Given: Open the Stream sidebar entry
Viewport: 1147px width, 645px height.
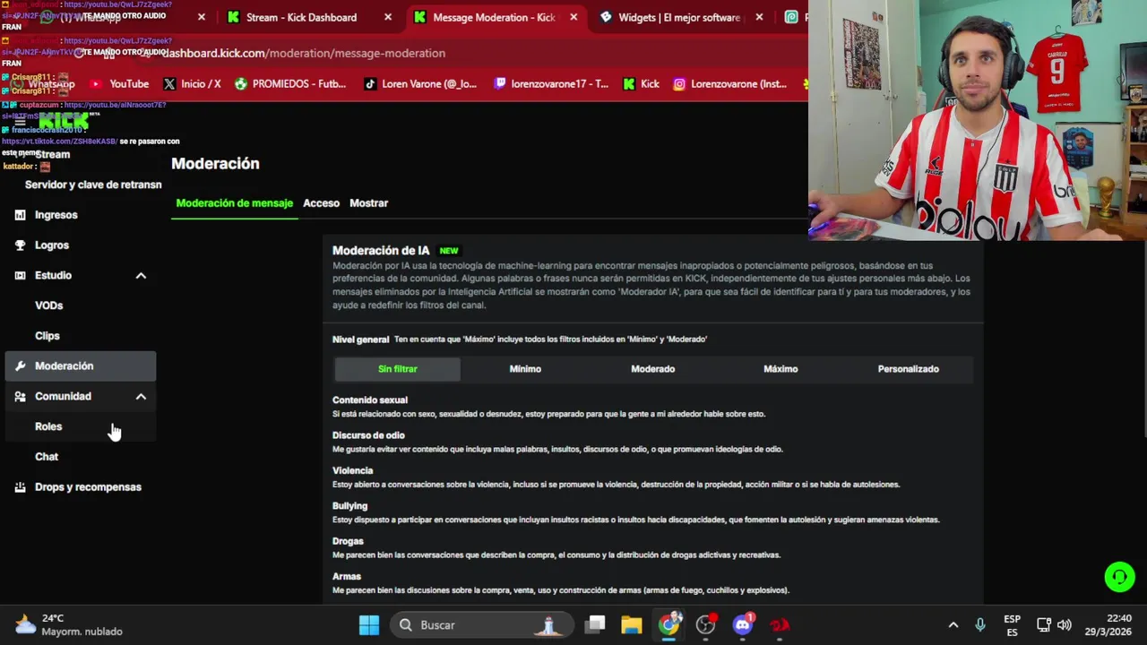Looking at the screenshot, I should coord(52,154).
